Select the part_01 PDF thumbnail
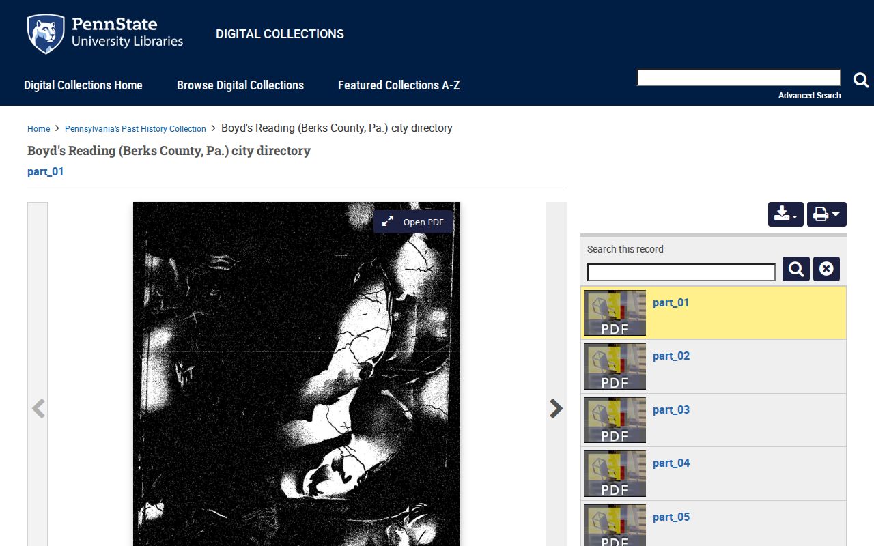 (x=615, y=313)
